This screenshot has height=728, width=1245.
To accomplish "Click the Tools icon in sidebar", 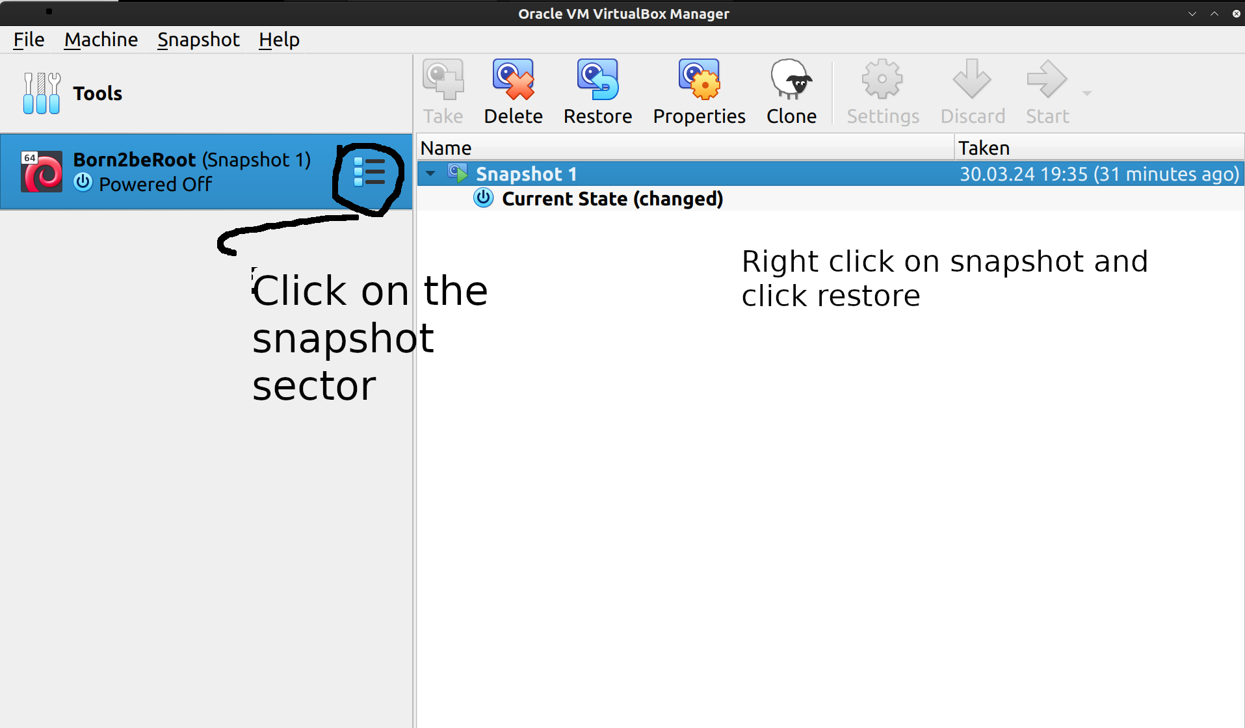I will (42, 93).
